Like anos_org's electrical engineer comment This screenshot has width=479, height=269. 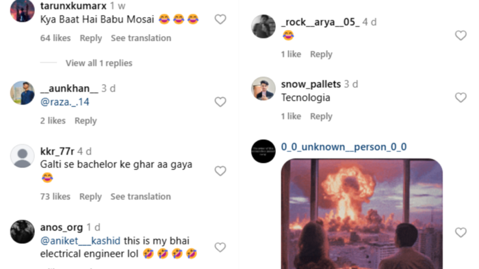point(220,247)
